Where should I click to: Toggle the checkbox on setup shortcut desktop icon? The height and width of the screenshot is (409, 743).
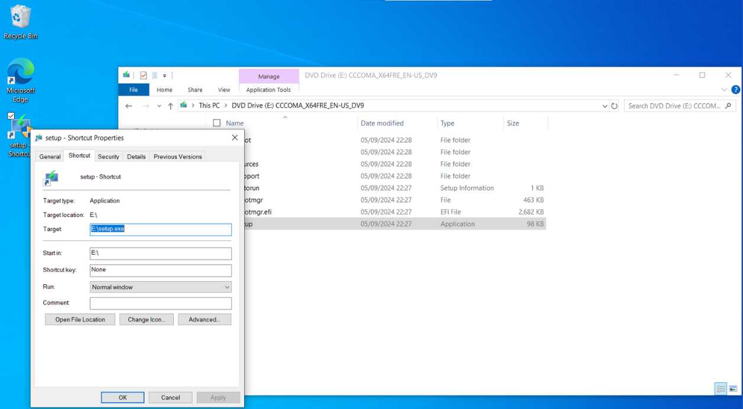click(x=11, y=116)
